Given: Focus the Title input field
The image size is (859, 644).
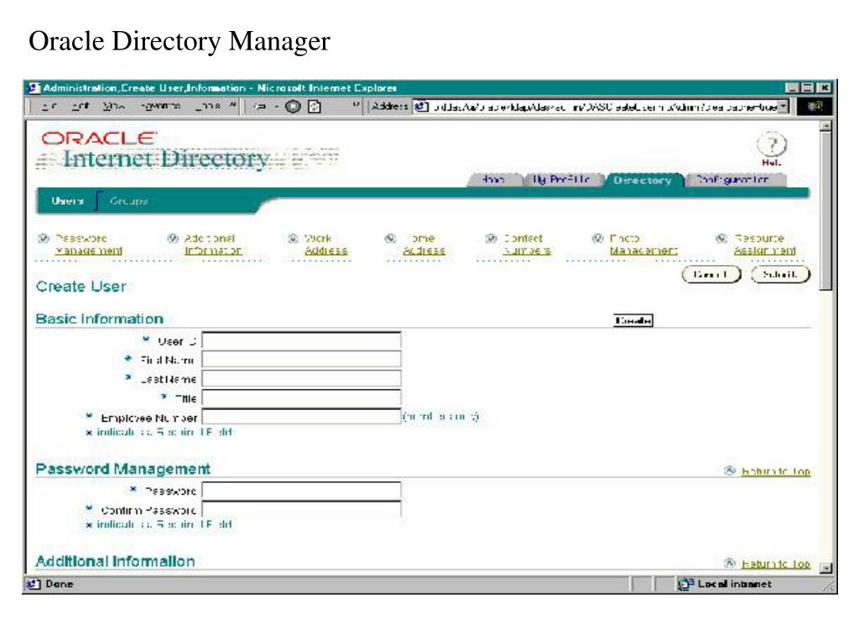Looking at the screenshot, I should click(301, 397).
